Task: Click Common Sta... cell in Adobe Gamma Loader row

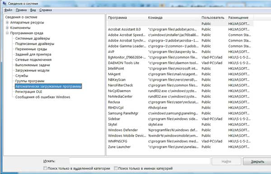Action: [239, 46]
